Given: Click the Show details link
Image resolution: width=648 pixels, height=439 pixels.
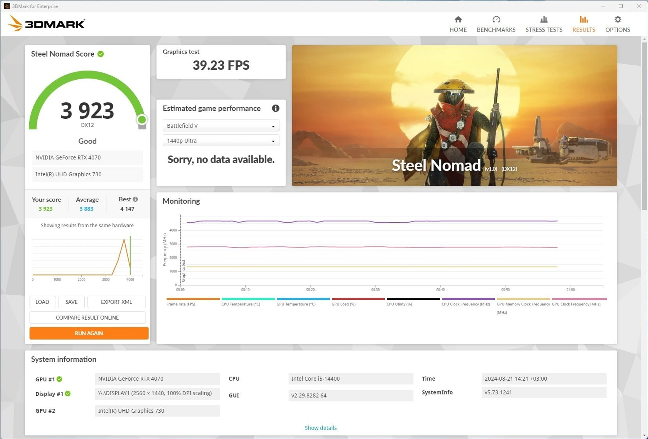Looking at the screenshot, I should (321, 428).
